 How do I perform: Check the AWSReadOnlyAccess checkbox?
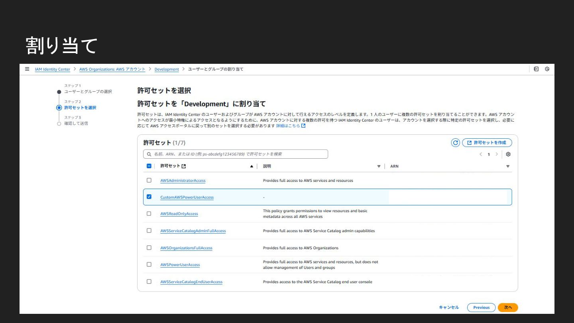[x=149, y=214]
